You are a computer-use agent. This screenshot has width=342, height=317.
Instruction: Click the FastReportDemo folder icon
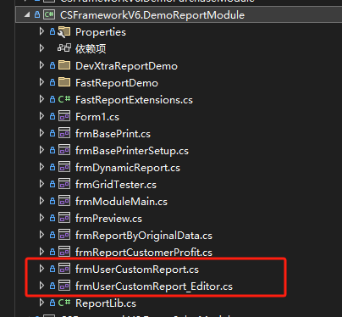(64, 82)
